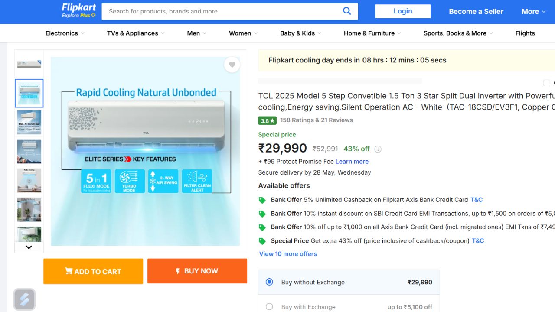555x312 pixels.
Task: Click the main product image
Action: click(145, 151)
